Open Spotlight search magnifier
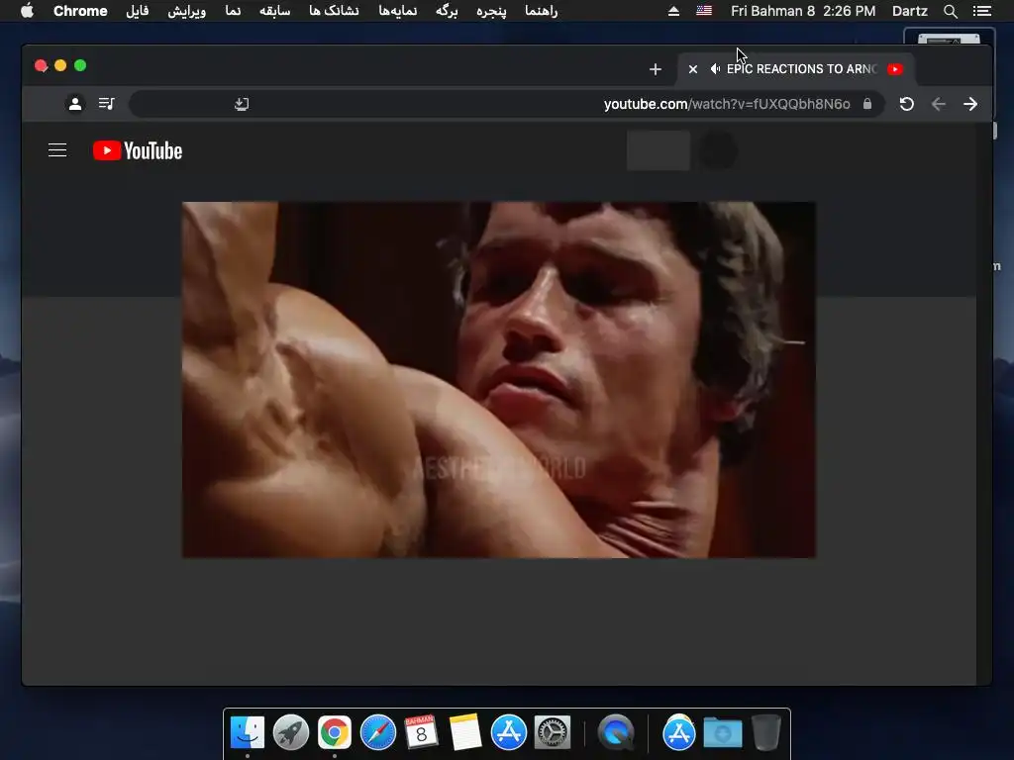 (950, 11)
